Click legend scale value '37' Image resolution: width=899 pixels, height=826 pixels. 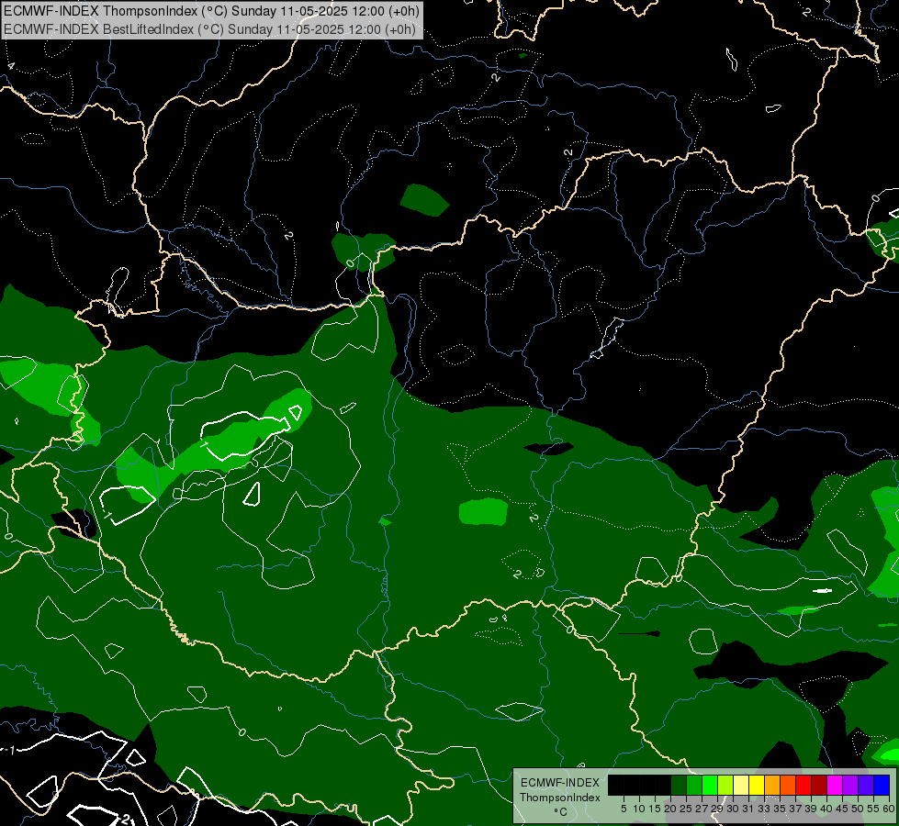point(795,809)
